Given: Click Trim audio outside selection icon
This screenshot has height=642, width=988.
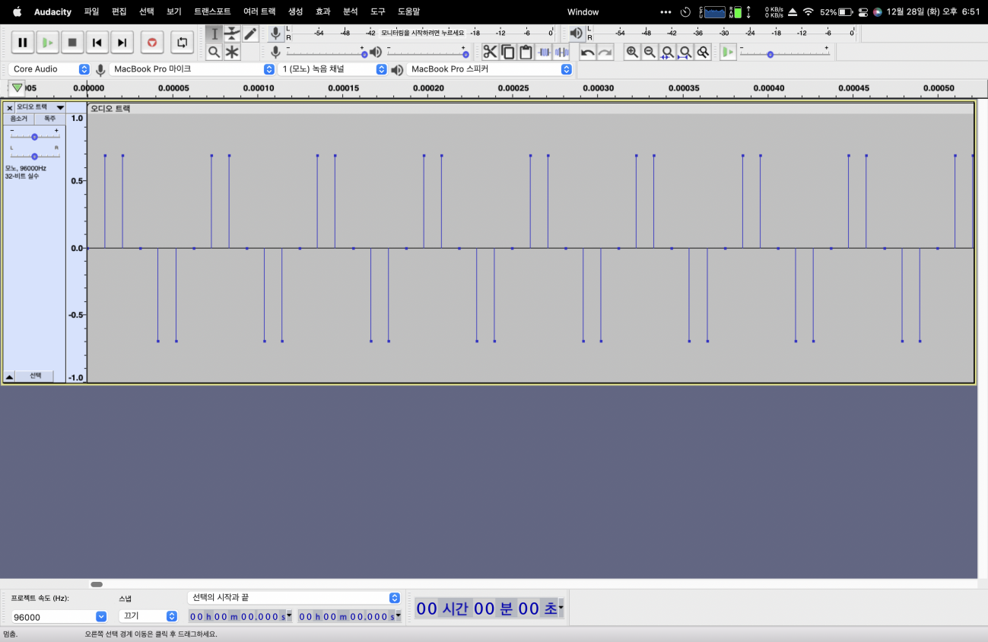Looking at the screenshot, I should click(x=544, y=52).
